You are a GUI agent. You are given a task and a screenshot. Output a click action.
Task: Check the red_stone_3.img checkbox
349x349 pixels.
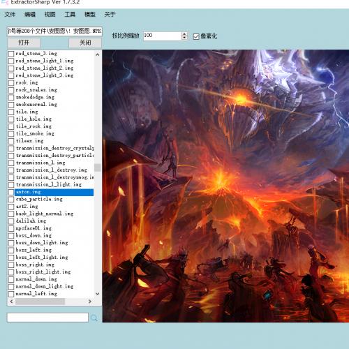click(11, 54)
